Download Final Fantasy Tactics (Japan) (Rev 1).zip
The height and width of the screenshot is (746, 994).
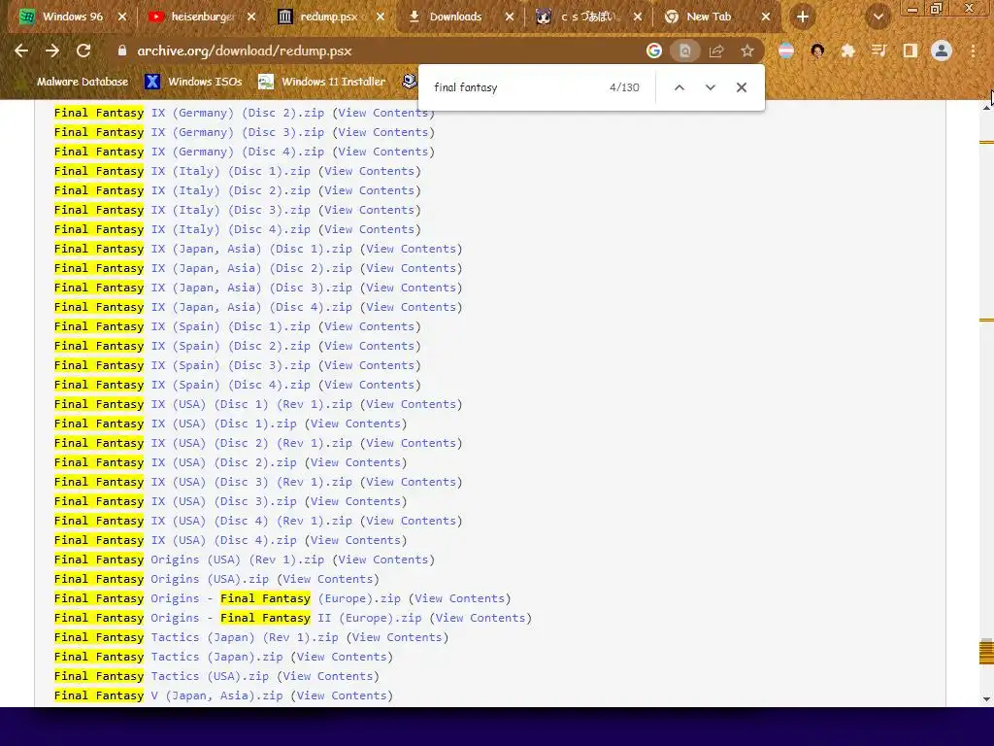pyautogui.click(x=196, y=637)
